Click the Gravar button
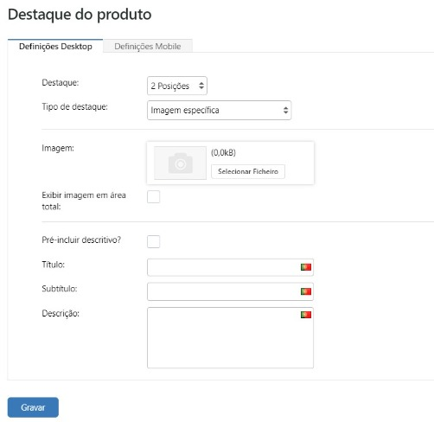434x422 pixels. pyautogui.click(x=33, y=407)
